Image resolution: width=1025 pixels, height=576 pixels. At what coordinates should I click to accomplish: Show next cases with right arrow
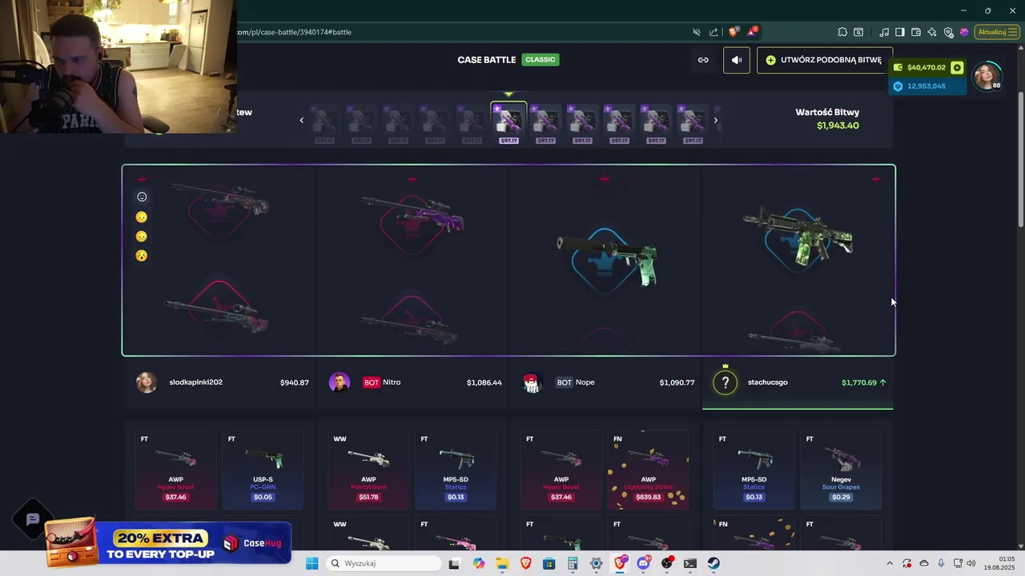point(716,121)
